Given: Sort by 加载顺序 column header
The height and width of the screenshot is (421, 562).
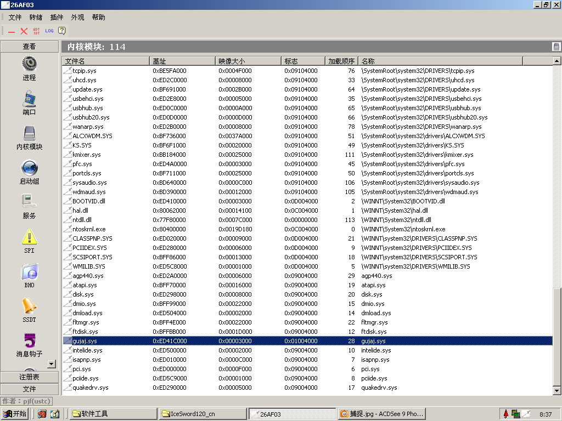Looking at the screenshot, I should click(x=341, y=61).
